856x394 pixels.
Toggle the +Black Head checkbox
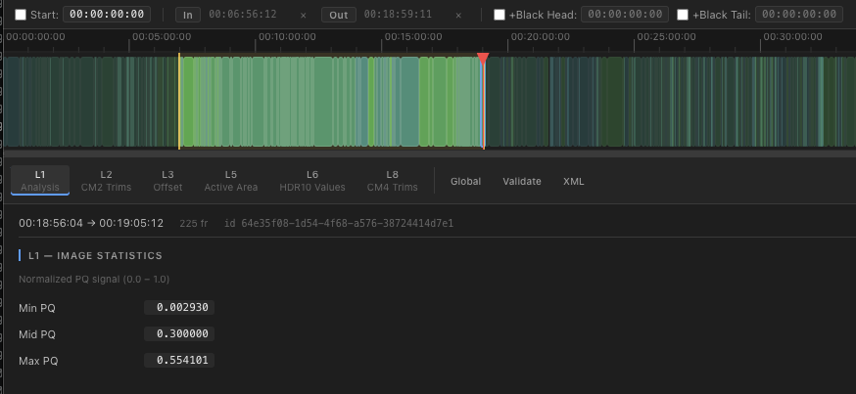(x=499, y=15)
